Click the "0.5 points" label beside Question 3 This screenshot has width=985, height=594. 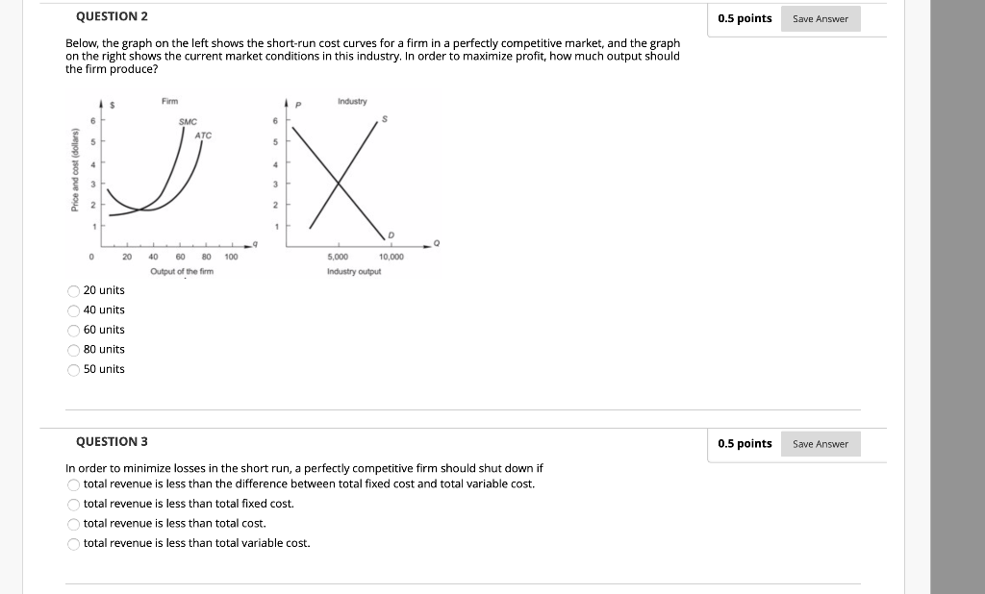coord(745,443)
